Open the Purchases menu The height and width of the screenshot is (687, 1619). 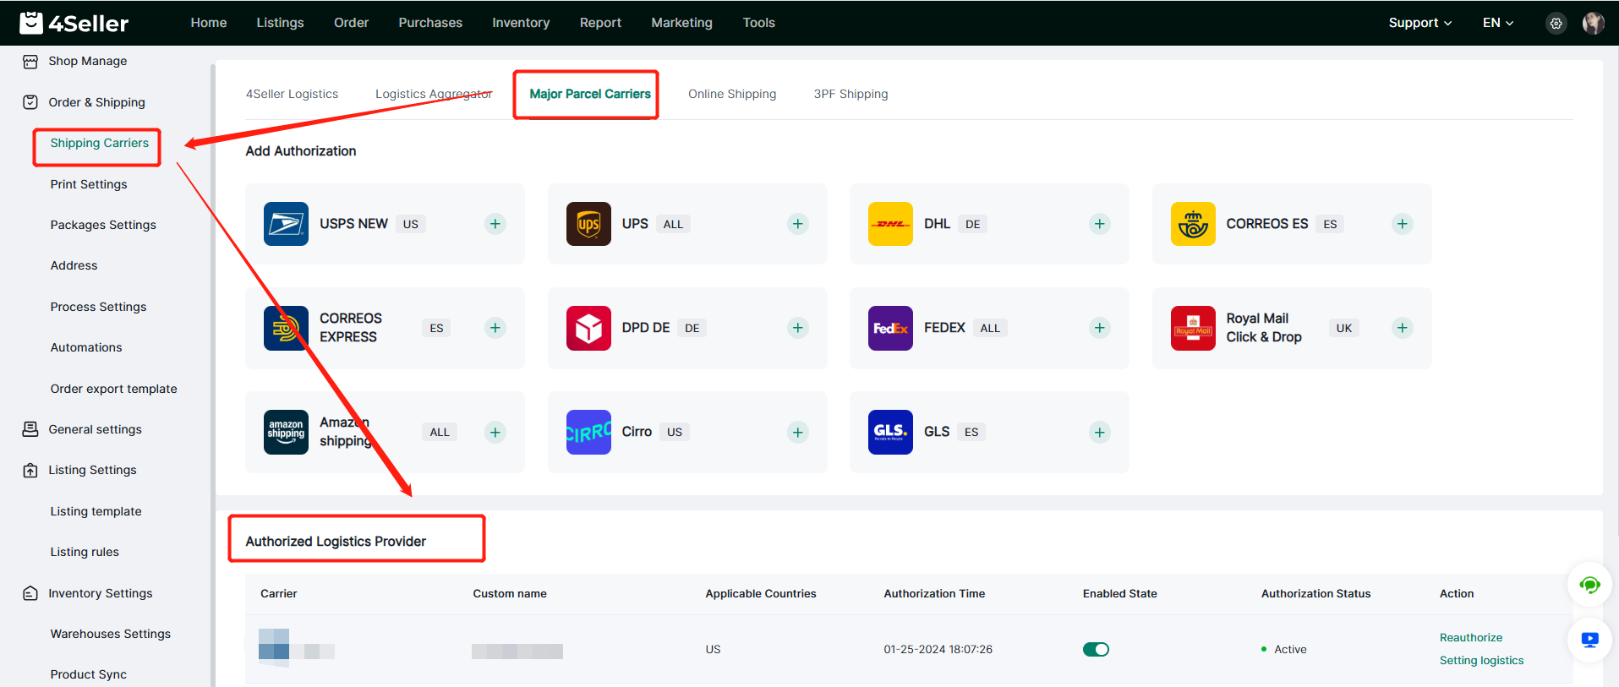click(430, 23)
